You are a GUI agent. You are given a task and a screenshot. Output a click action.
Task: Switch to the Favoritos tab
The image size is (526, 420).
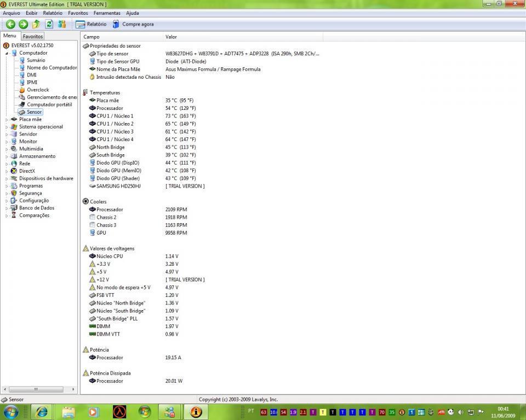[32, 36]
